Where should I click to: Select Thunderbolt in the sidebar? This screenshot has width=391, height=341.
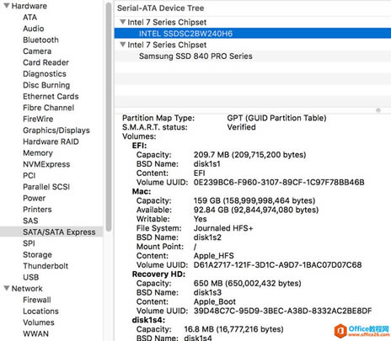pyautogui.click(x=46, y=266)
